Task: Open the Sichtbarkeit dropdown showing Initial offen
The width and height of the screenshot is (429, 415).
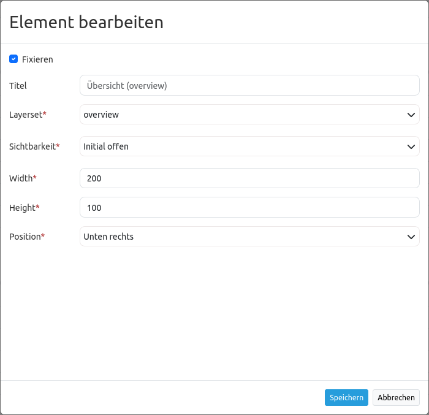Action: (242, 147)
